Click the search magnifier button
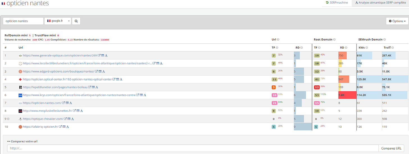Viewport: 409px width, 154px height. tap(76, 21)
